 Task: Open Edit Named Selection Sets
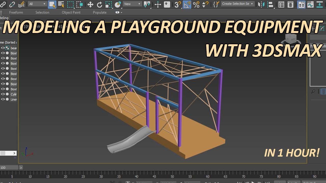point(216,4)
